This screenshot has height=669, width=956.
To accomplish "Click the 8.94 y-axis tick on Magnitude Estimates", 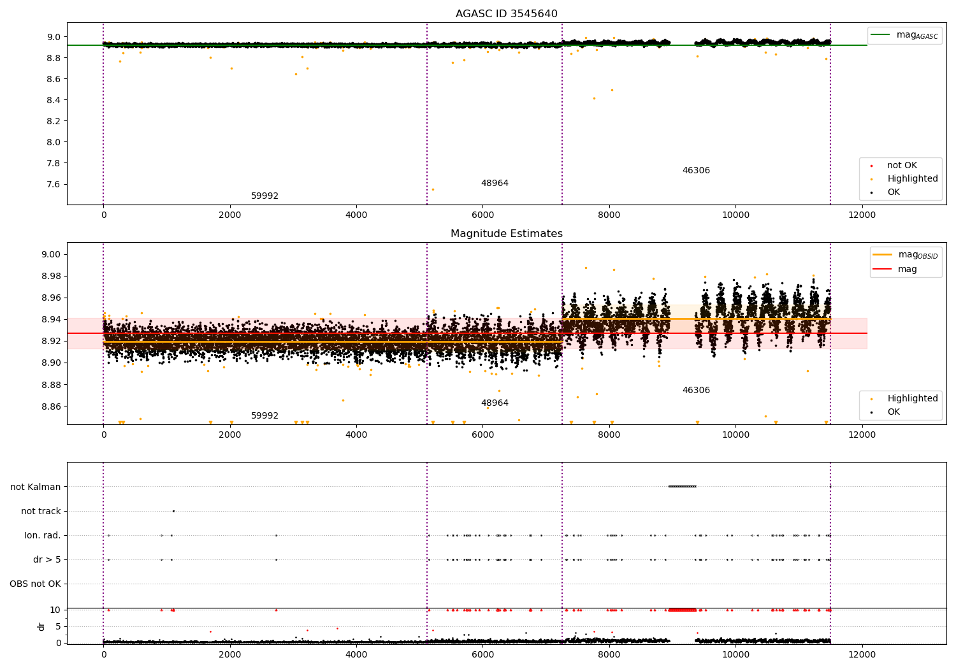I will (x=51, y=320).
